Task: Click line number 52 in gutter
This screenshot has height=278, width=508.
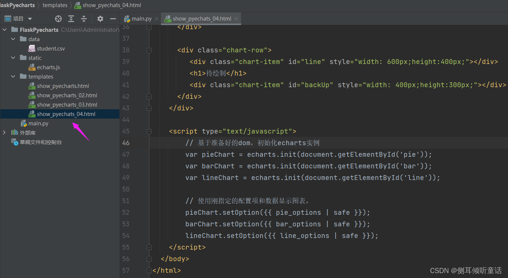Action: 126,213
